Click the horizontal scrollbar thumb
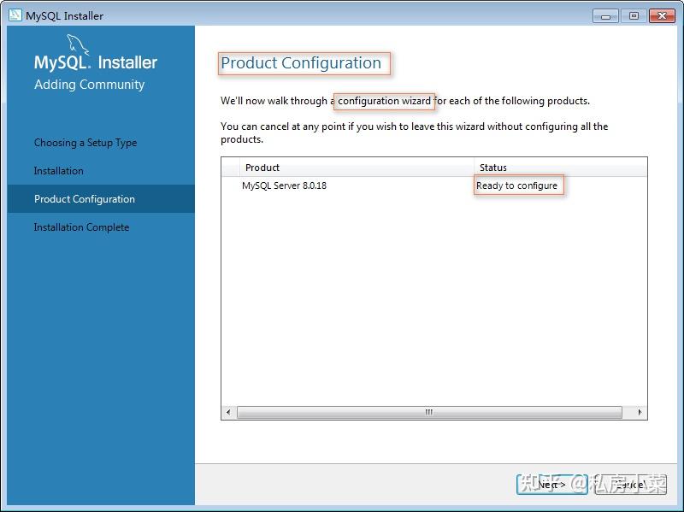Viewport: 684px width, 512px height. [429, 412]
